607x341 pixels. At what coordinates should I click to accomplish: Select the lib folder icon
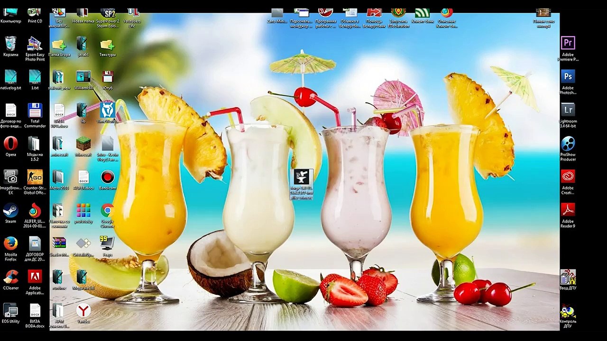[83, 113]
